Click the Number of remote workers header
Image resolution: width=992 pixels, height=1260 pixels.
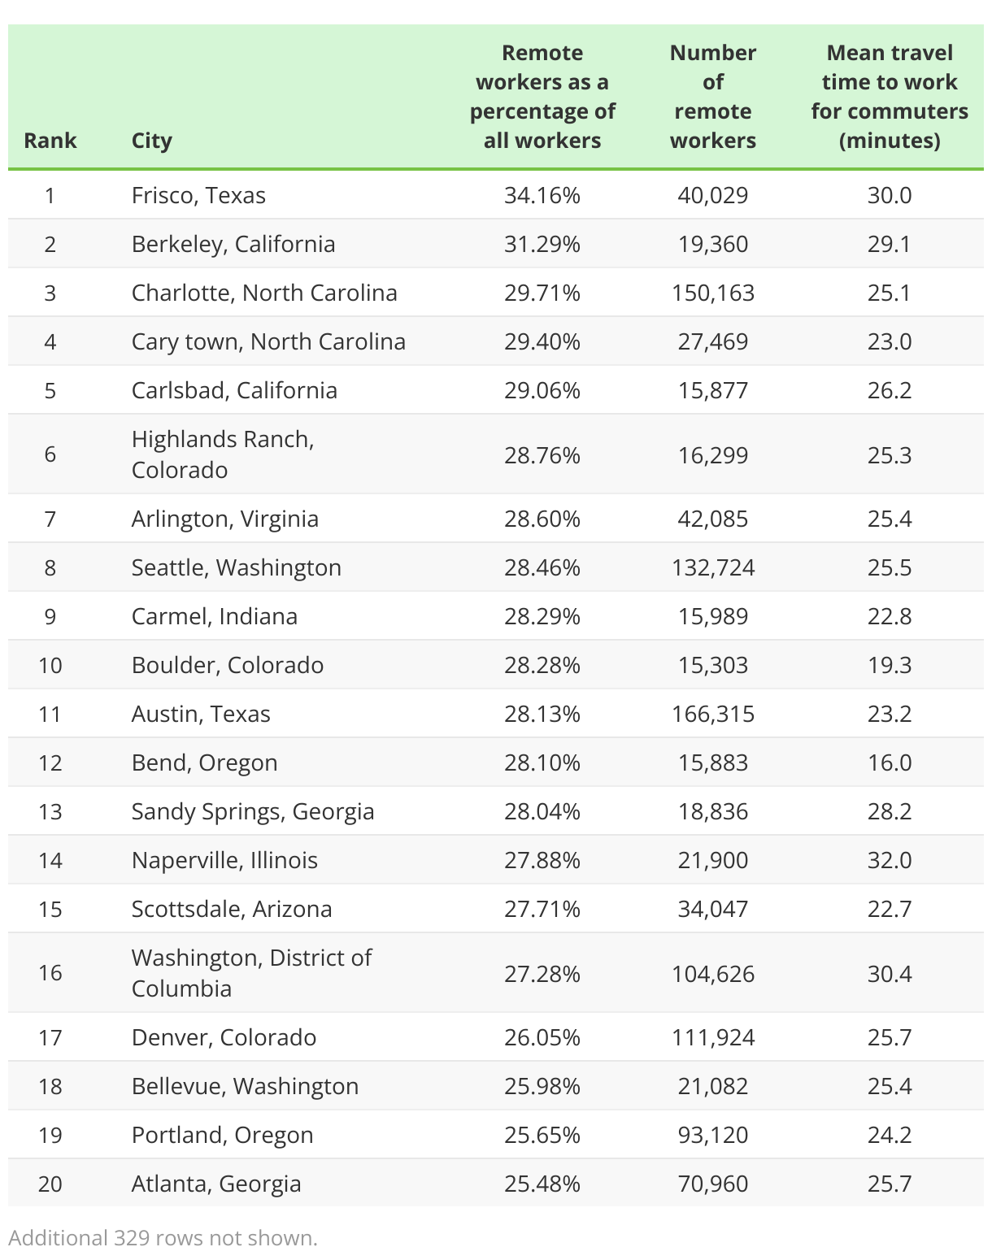713,97
